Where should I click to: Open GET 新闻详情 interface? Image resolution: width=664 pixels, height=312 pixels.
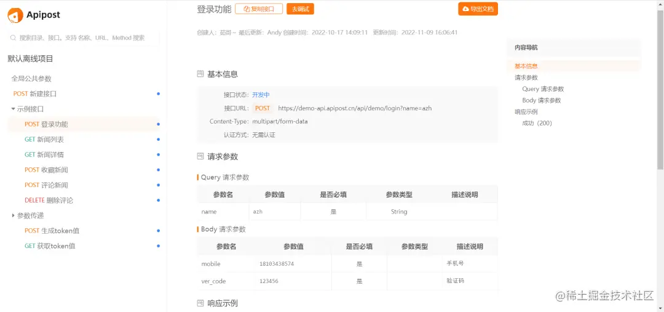click(x=44, y=154)
